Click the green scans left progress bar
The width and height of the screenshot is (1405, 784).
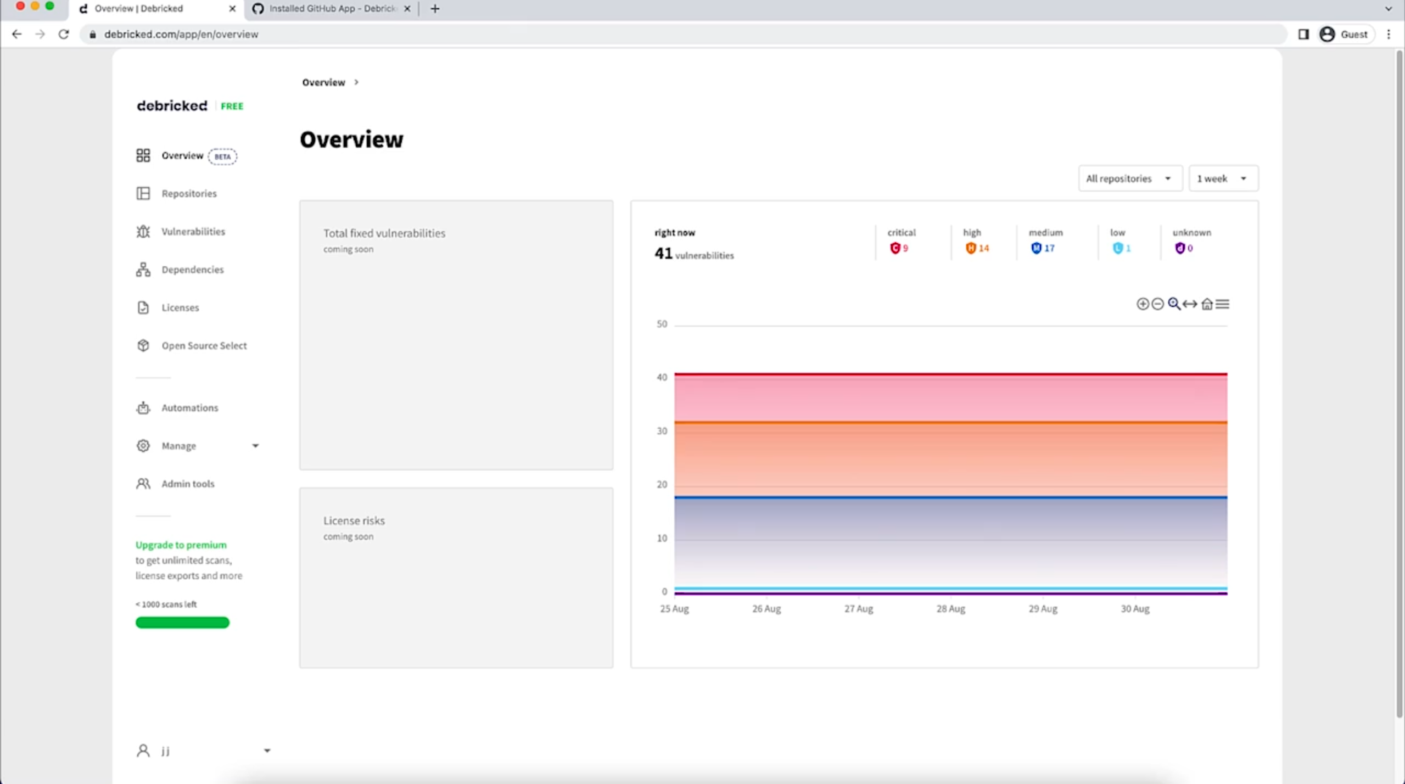(x=182, y=622)
